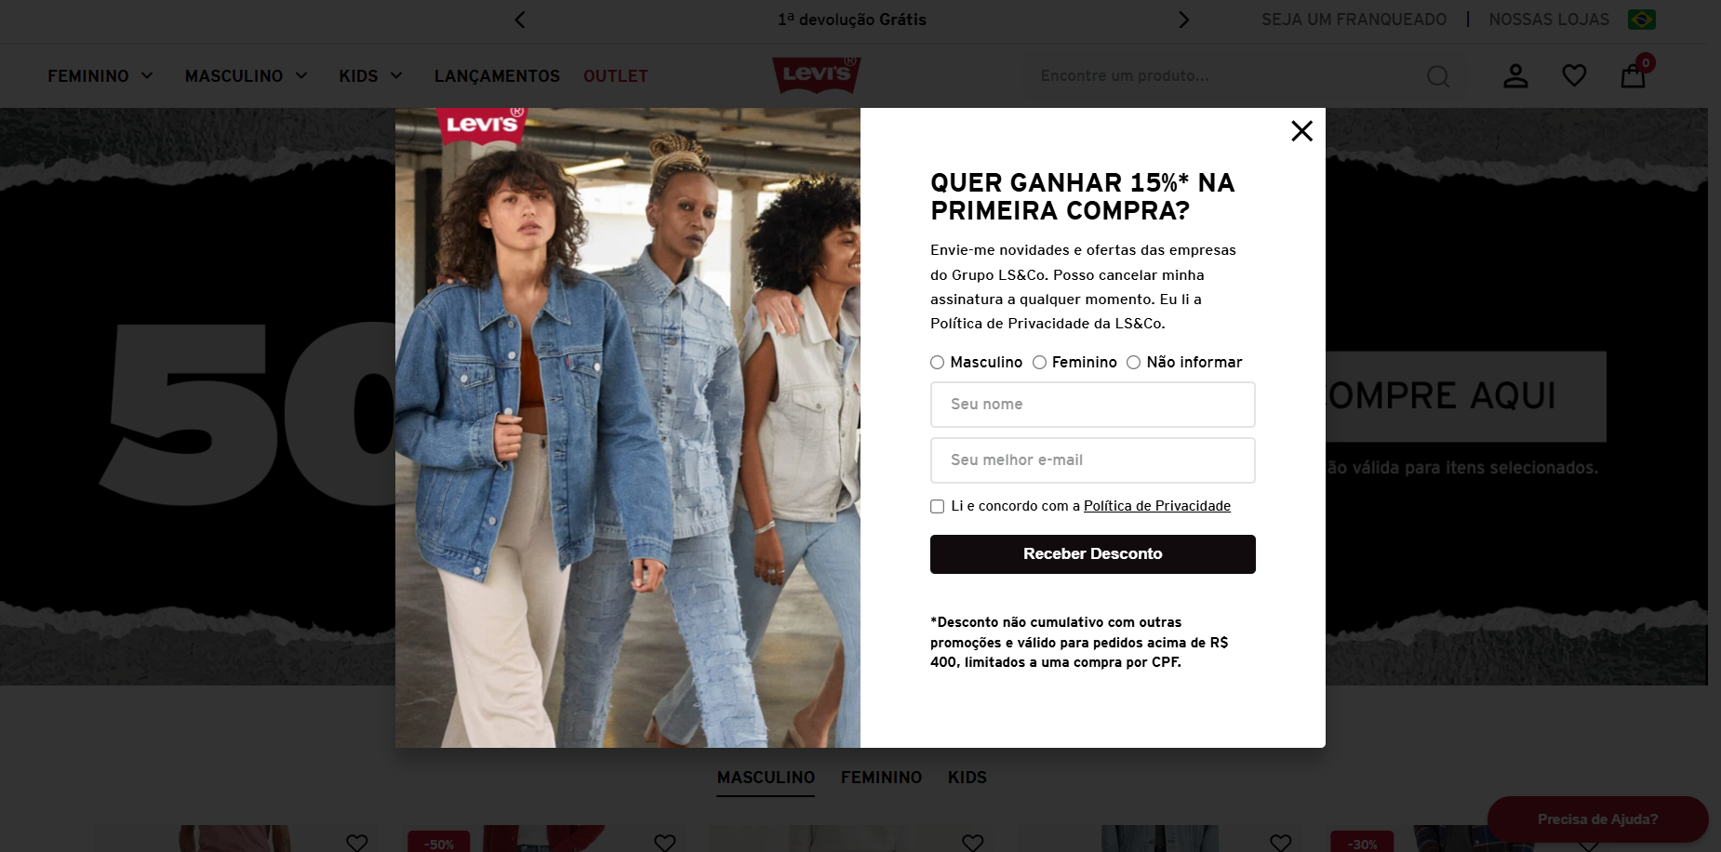The width and height of the screenshot is (1721, 852).
Task: Close the discount popup with the X
Action: pos(1301,131)
